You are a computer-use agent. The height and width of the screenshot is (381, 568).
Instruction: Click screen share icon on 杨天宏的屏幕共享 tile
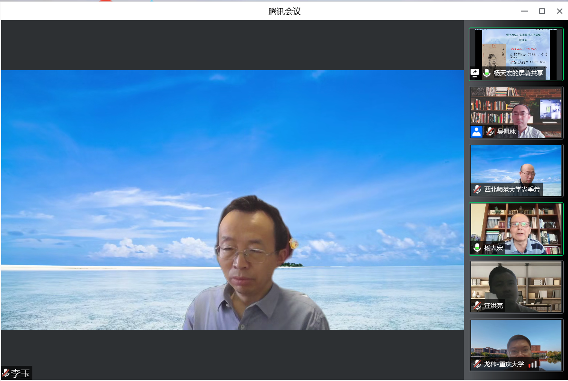coord(475,73)
